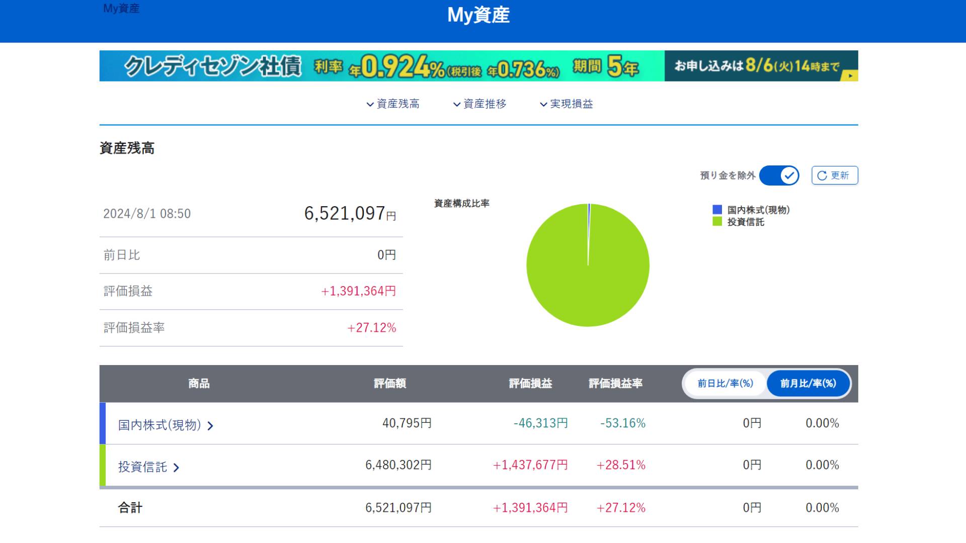Screen dimensions: 966x543
Task: Click the -53.16% rate cell
Action: pyautogui.click(x=623, y=423)
